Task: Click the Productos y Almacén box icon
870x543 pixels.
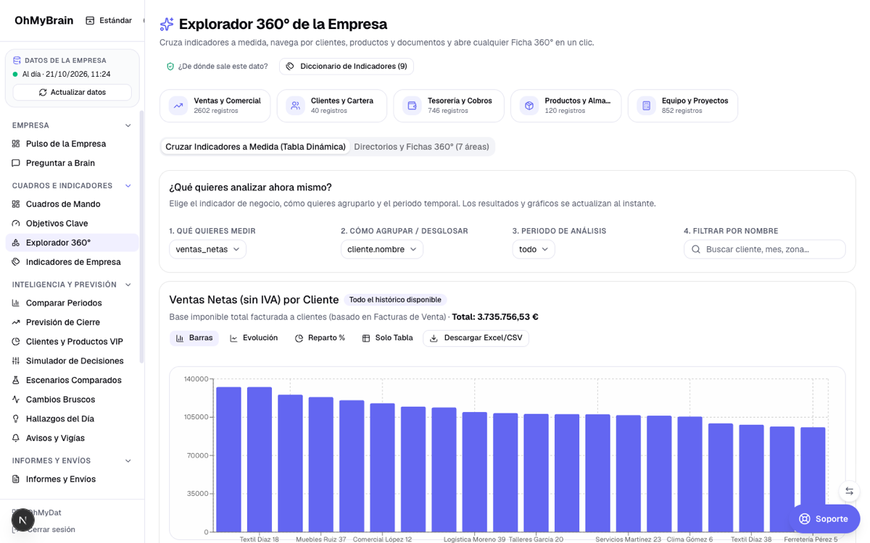Action: [529, 106]
